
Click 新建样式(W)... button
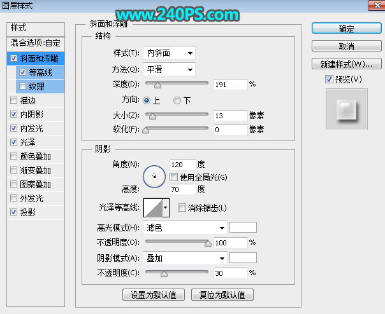click(347, 64)
